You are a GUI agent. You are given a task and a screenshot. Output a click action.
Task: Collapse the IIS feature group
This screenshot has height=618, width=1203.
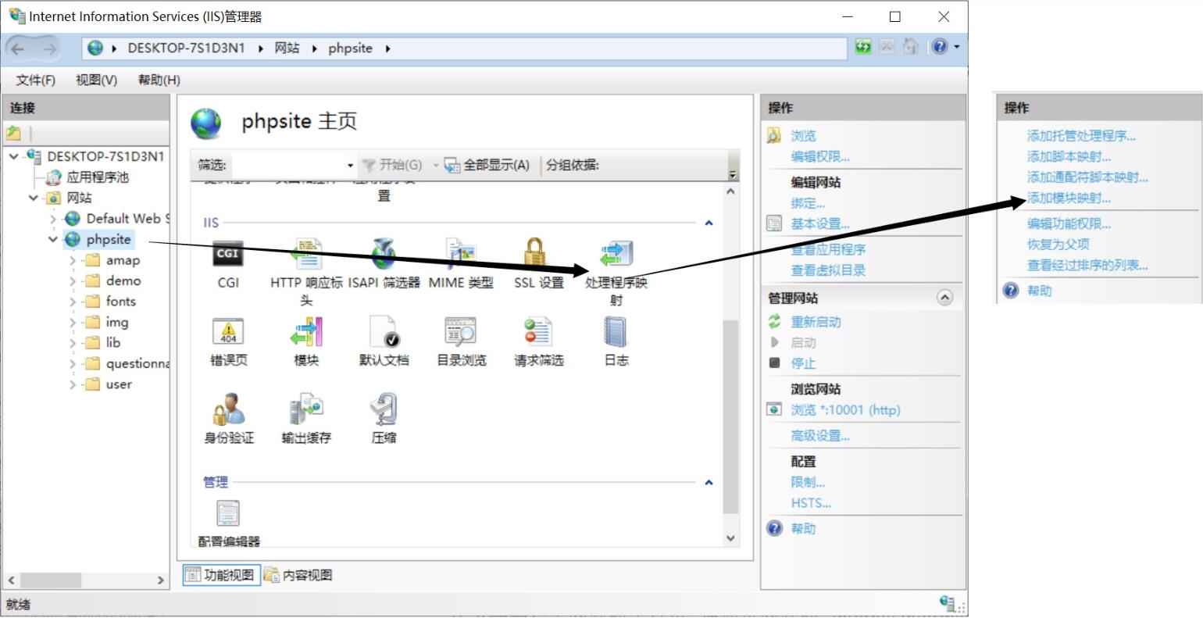(x=709, y=223)
